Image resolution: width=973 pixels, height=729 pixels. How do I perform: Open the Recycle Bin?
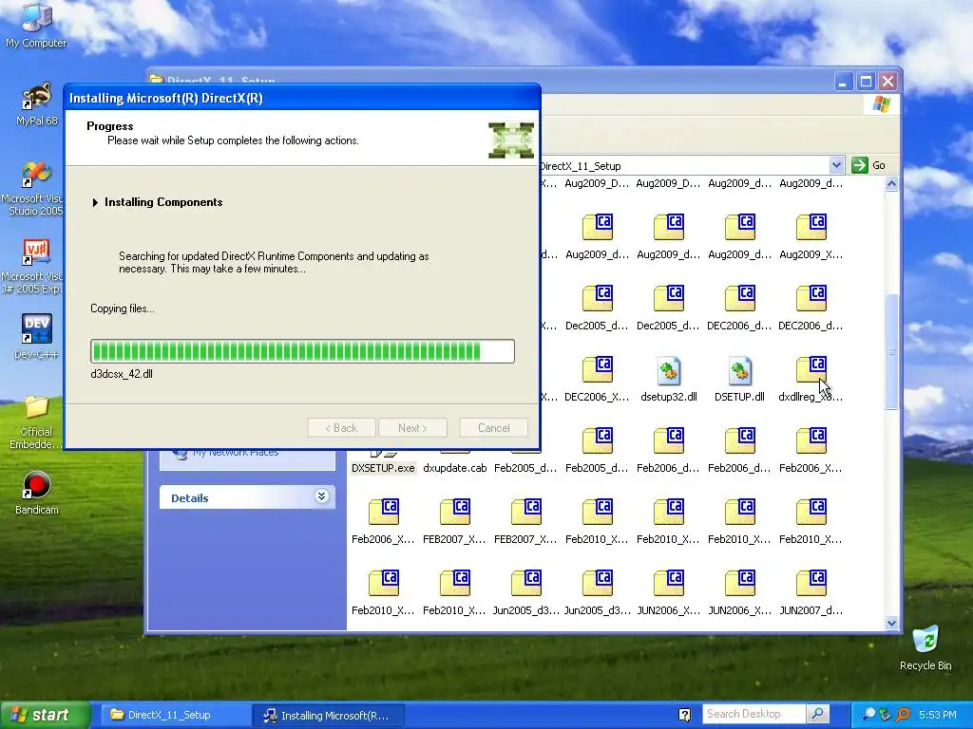(x=925, y=648)
